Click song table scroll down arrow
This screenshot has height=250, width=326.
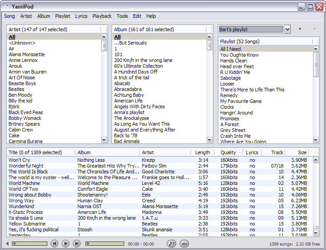(316, 233)
